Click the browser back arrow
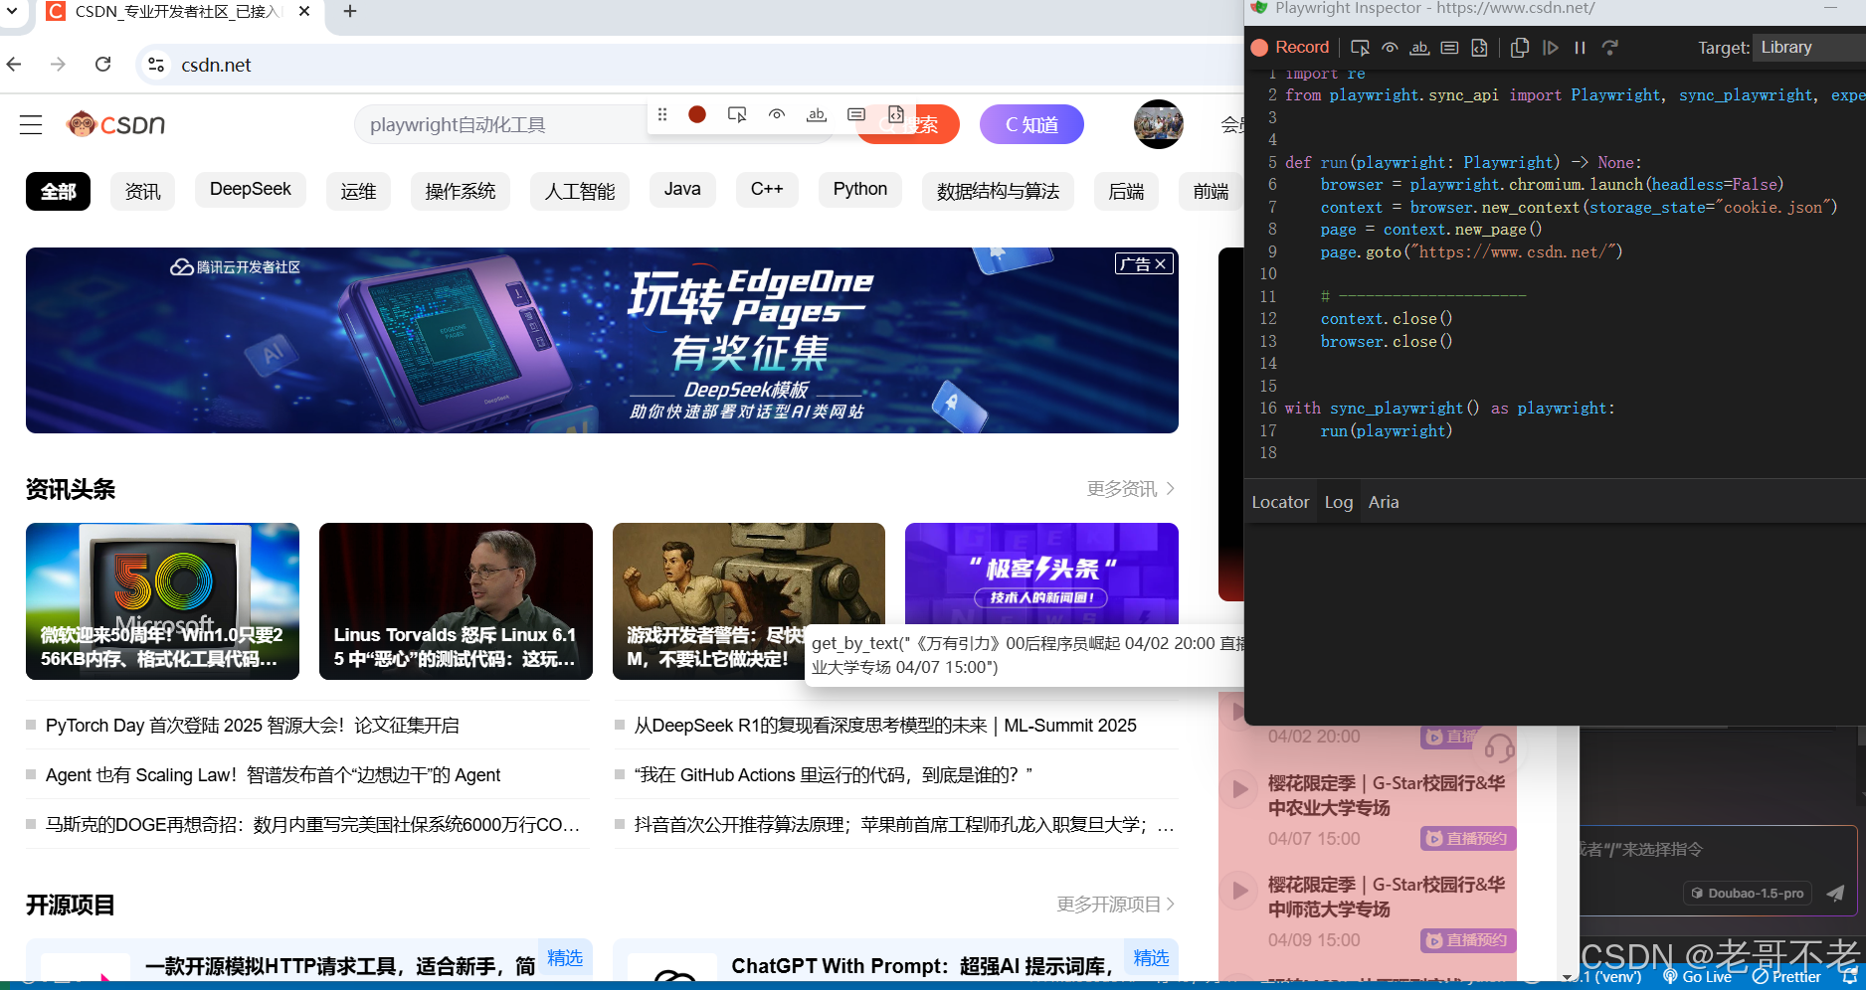 (x=14, y=65)
